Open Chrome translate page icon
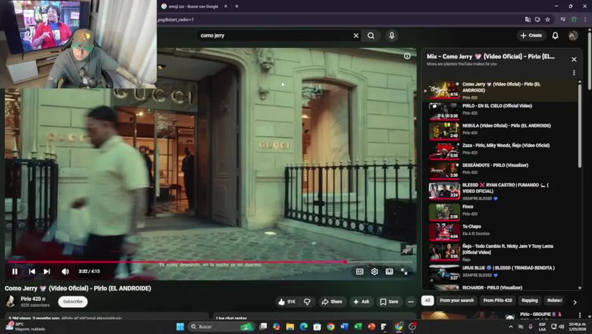The width and height of the screenshot is (592, 334). click(528, 19)
